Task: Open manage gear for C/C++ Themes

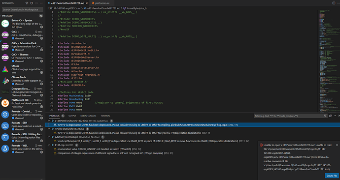Action: [41, 61]
